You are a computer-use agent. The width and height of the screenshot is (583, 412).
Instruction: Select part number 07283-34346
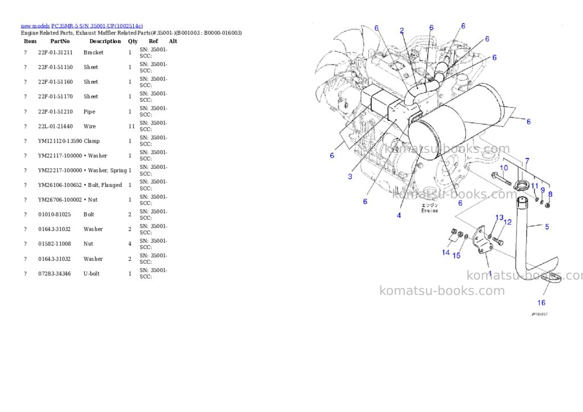(54, 274)
